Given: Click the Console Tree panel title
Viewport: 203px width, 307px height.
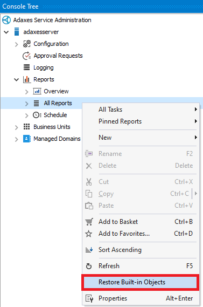Looking at the screenshot, I should (x=20, y=6).
